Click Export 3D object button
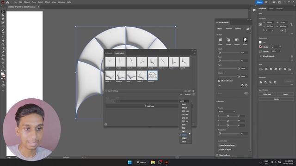This screenshot has height=166, width=296. 226,149
